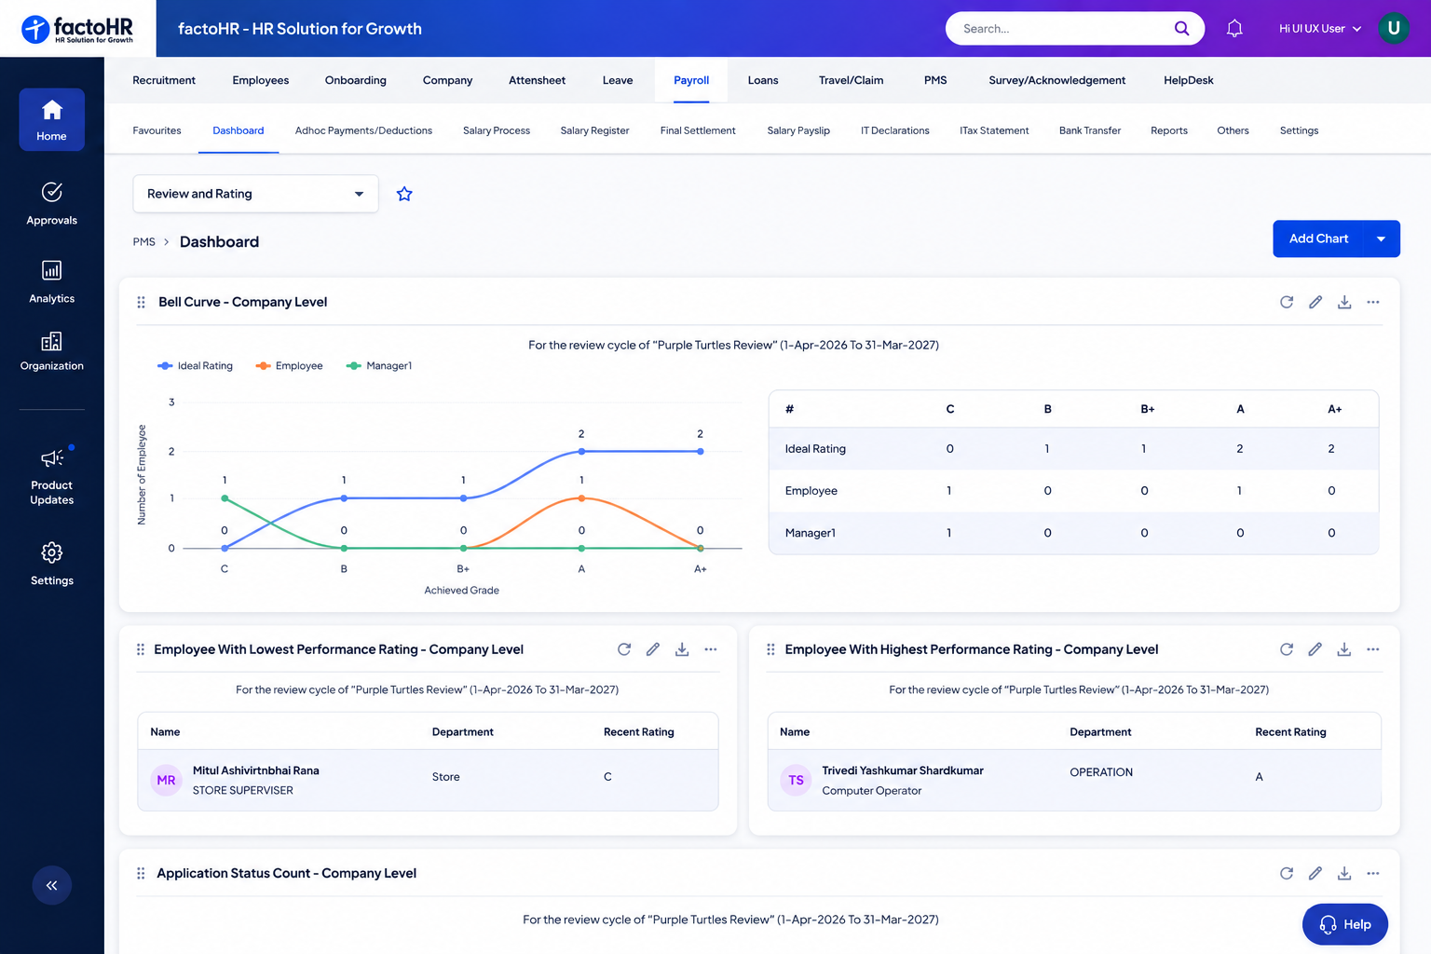Switch to the Employees module tab
1431x954 pixels.
pos(261,80)
